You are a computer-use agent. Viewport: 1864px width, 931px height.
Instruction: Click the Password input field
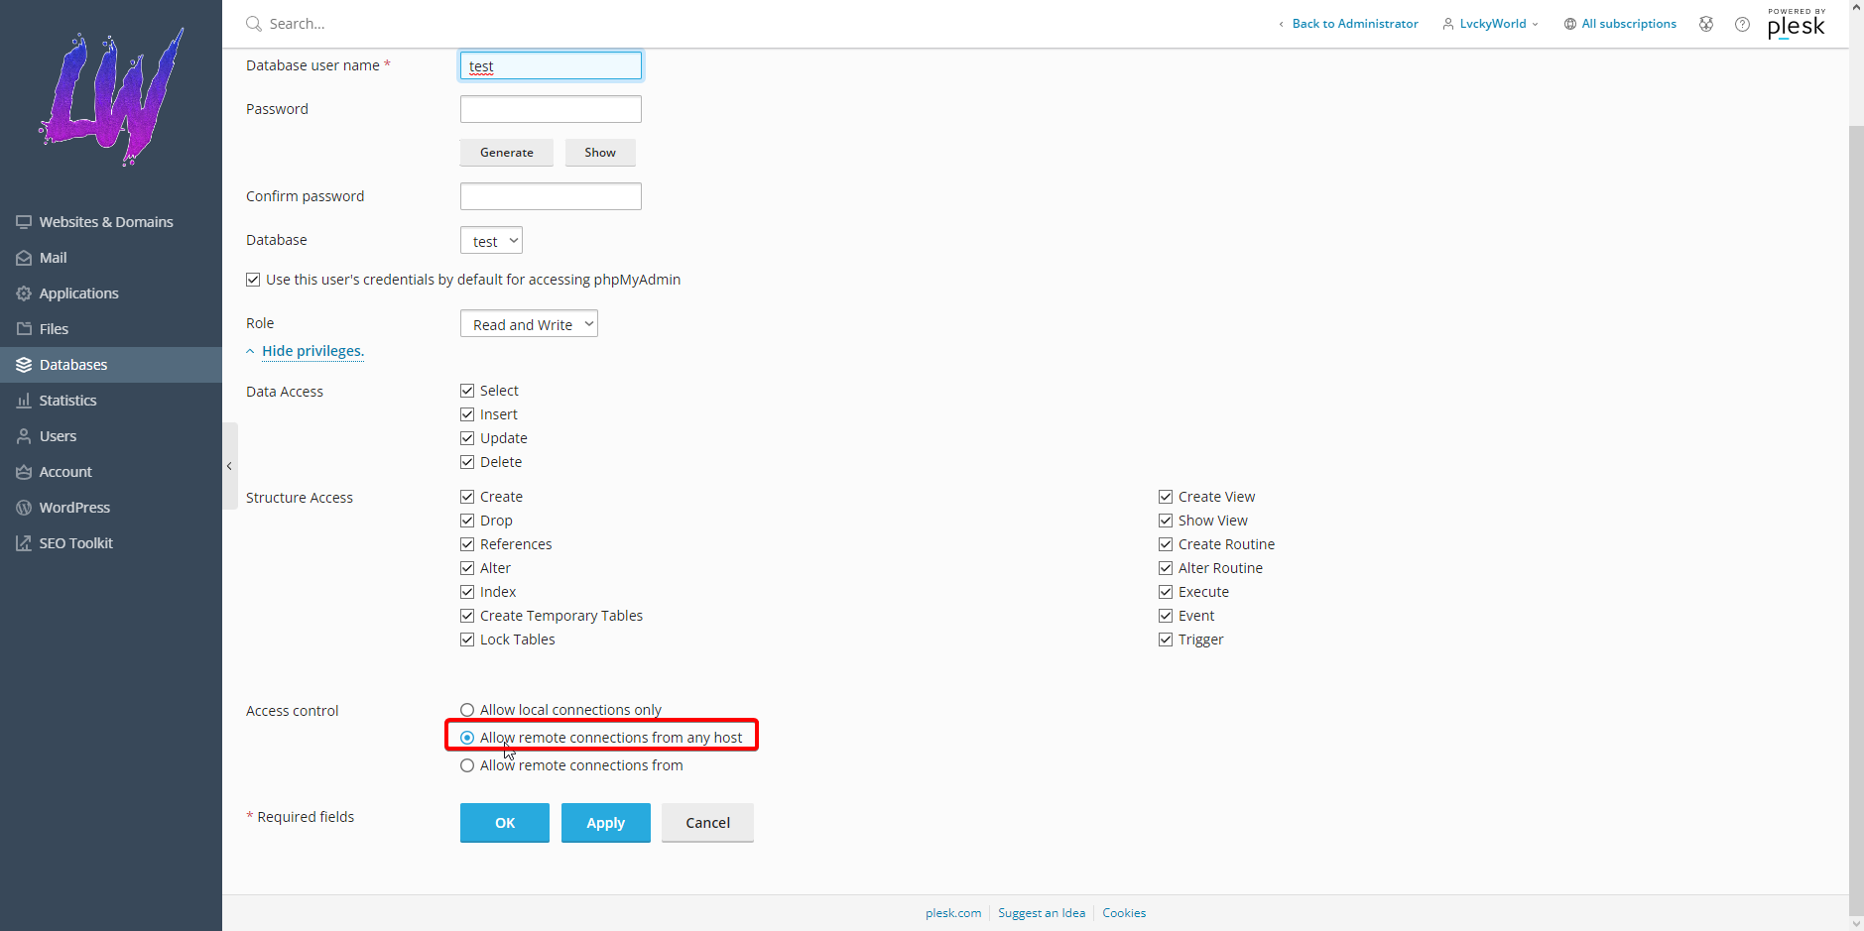[x=551, y=109]
